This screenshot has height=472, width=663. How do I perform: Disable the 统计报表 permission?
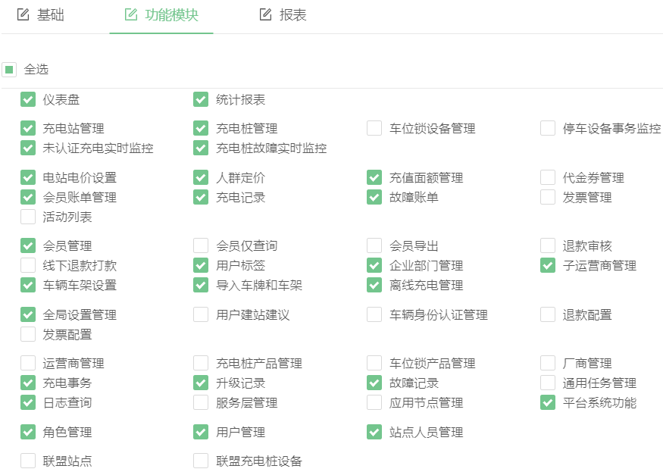coord(201,99)
